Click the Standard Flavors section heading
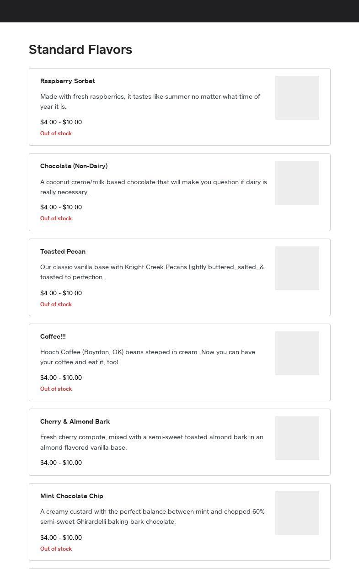 [80, 49]
